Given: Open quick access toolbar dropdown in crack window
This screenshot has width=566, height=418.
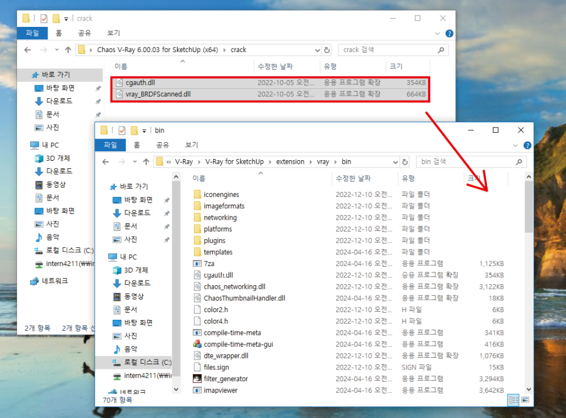Looking at the screenshot, I should pyautogui.click(x=66, y=19).
